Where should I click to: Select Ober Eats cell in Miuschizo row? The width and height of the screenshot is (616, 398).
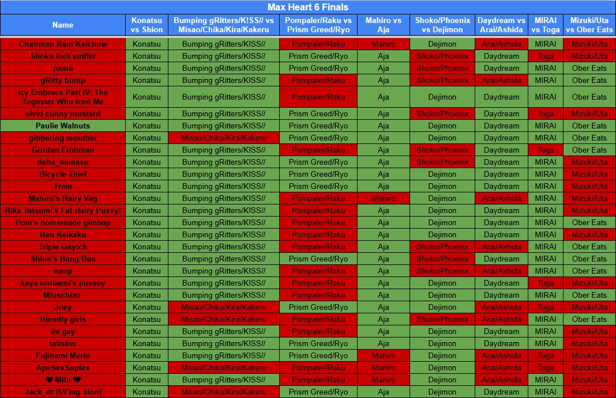click(x=589, y=295)
